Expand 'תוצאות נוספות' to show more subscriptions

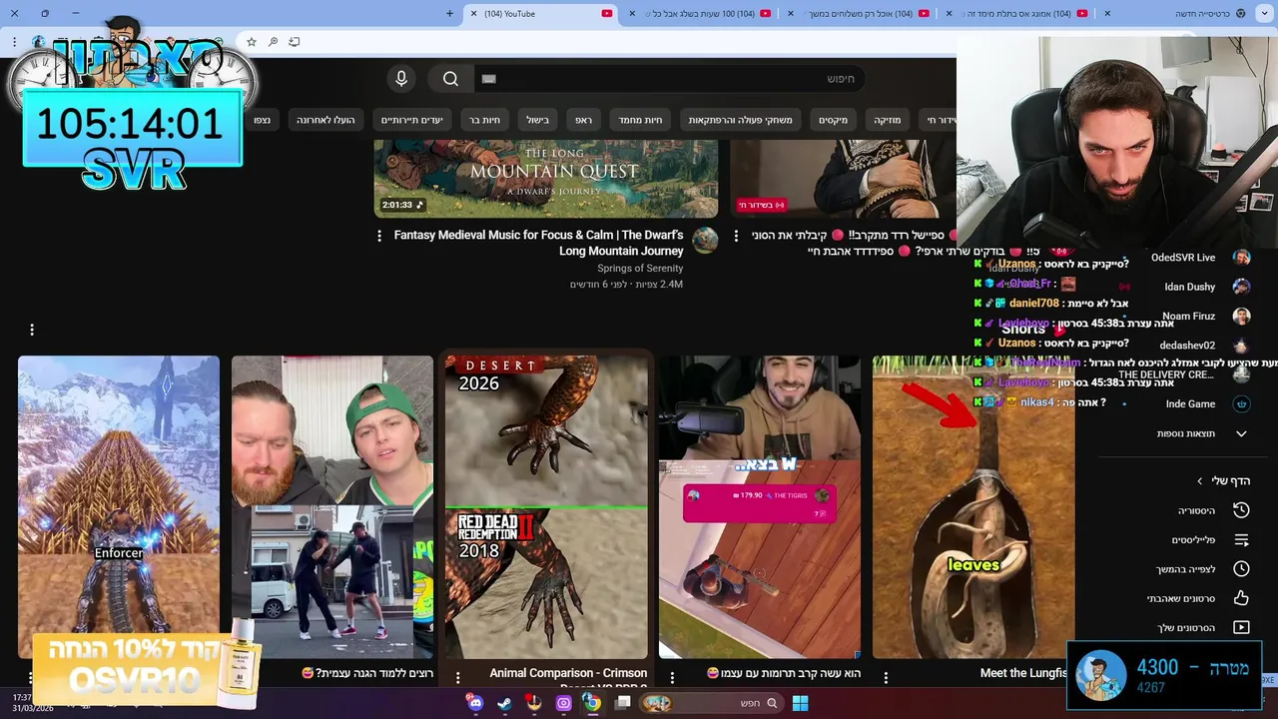tap(1198, 433)
